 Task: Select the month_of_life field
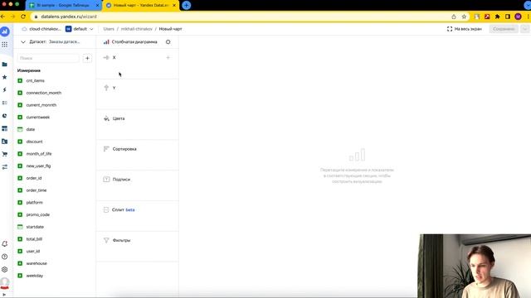(x=39, y=154)
